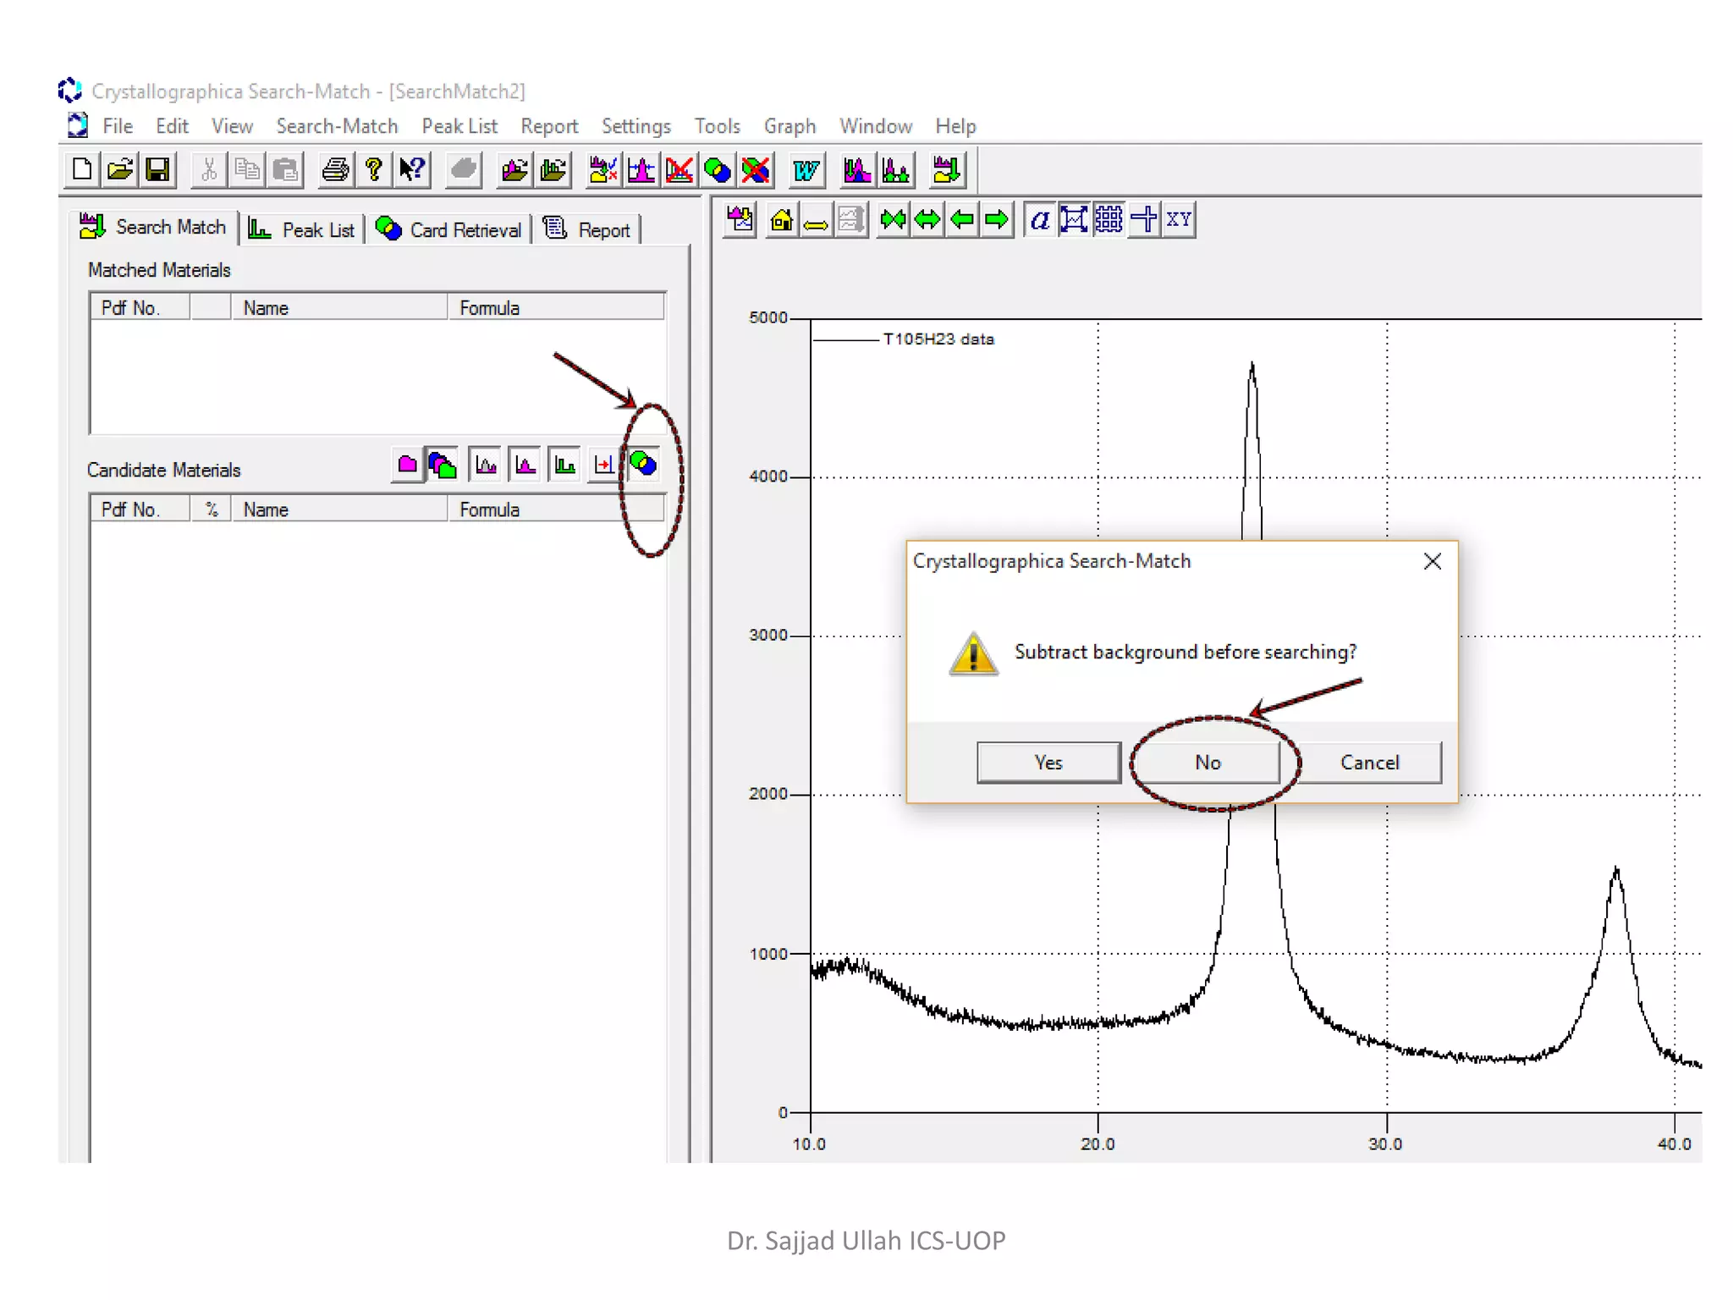The image size is (1733, 1300).
Task: Click the Print icon in toolbar
Action: 335,170
